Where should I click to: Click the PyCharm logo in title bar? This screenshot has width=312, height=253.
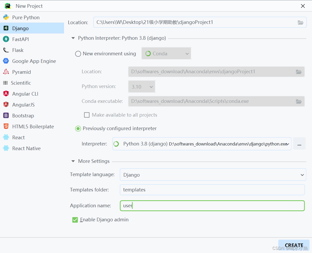pyautogui.click(x=8, y=6)
